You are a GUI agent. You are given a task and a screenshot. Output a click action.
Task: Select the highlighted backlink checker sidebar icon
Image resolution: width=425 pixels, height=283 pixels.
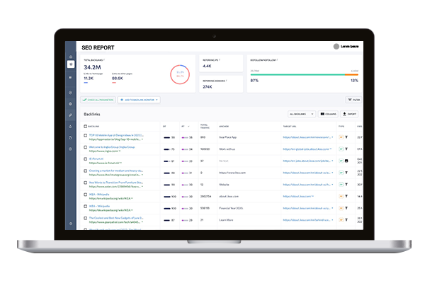pos(71,65)
